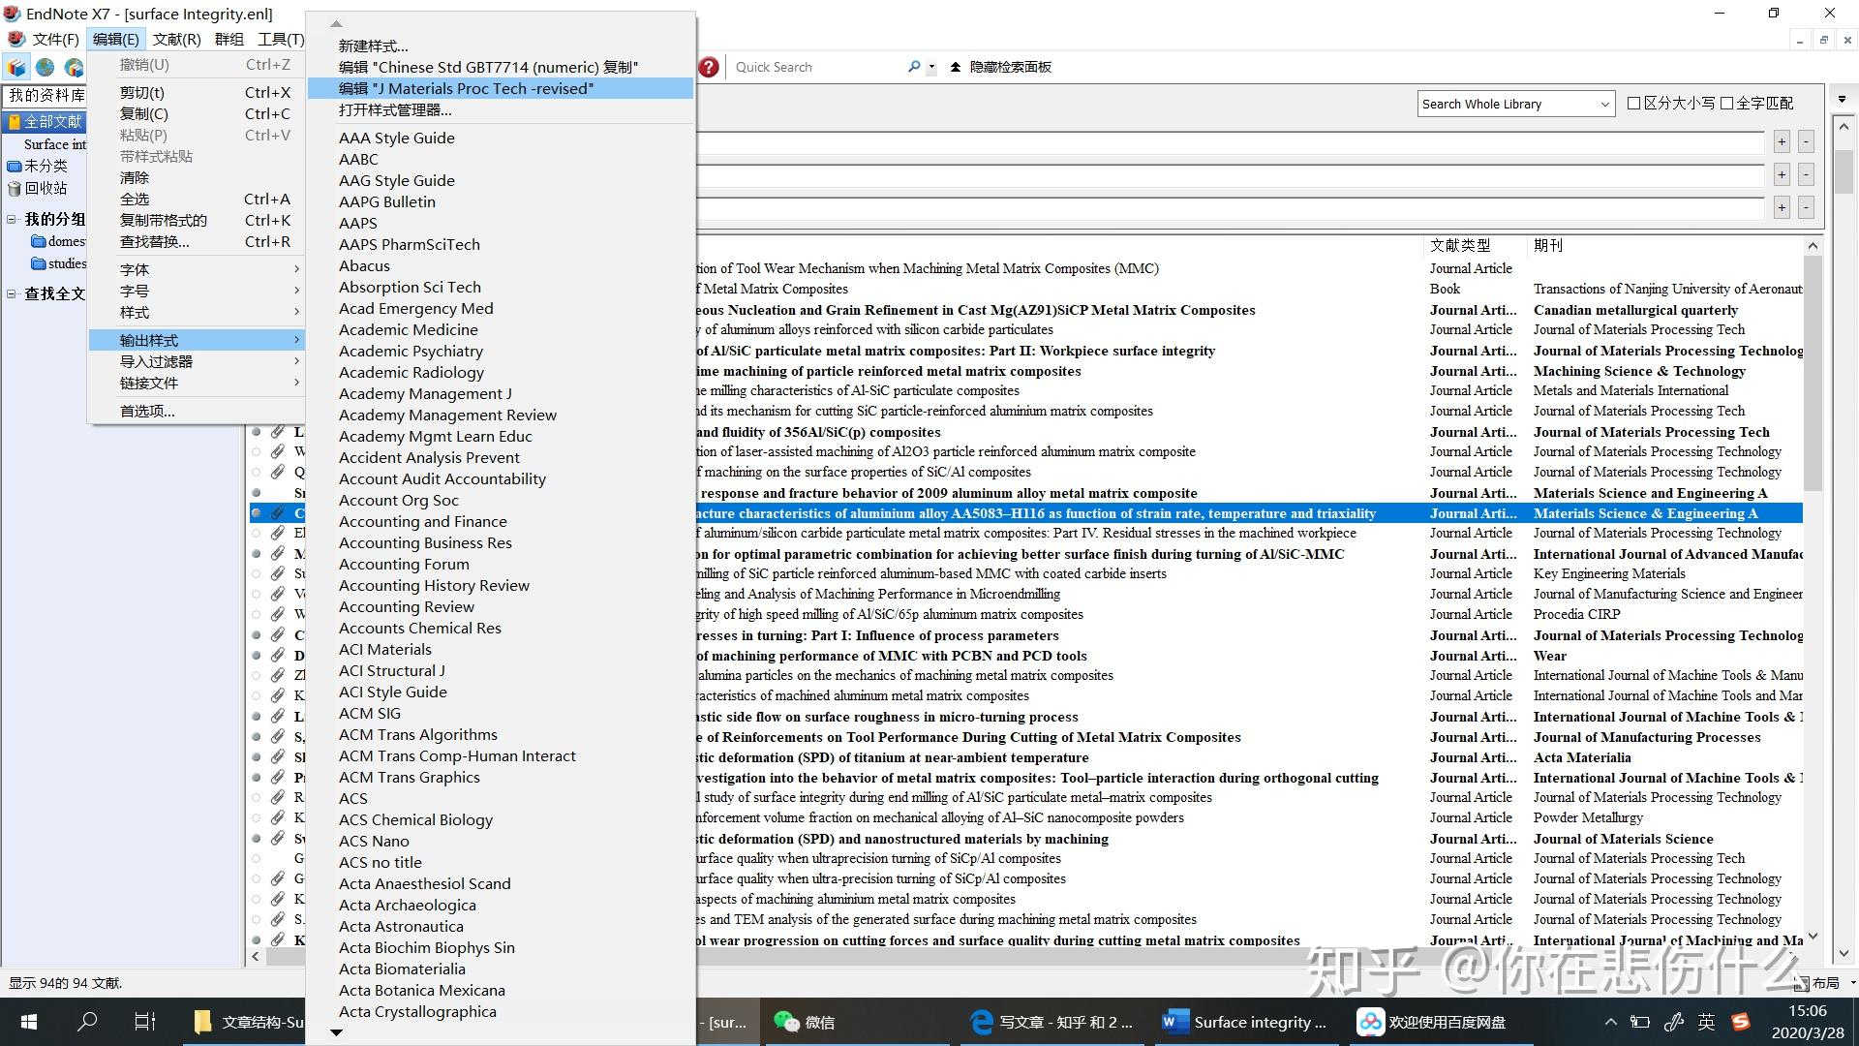
Task: Open Windows taskbar search
Action: pyautogui.click(x=87, y=1022)
